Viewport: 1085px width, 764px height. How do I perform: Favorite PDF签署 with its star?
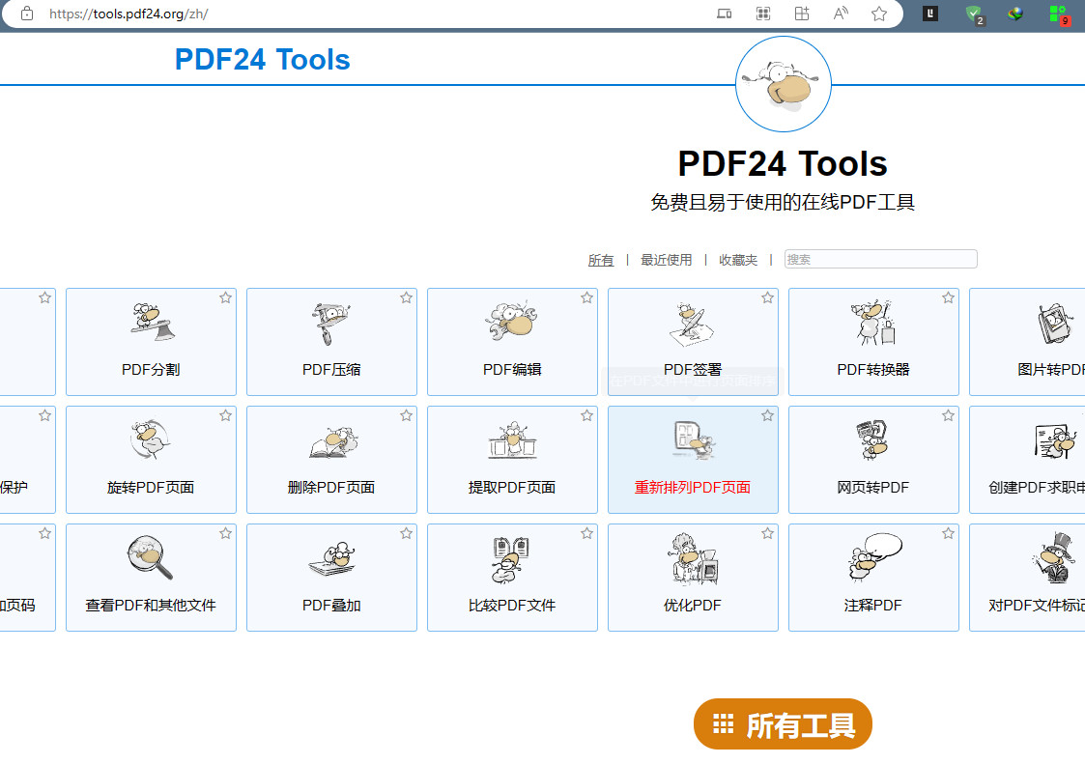767,297
